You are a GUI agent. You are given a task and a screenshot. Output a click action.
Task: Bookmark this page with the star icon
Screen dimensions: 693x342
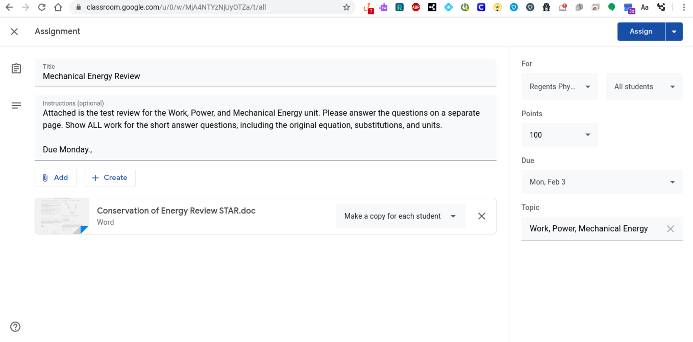[346, 7]
